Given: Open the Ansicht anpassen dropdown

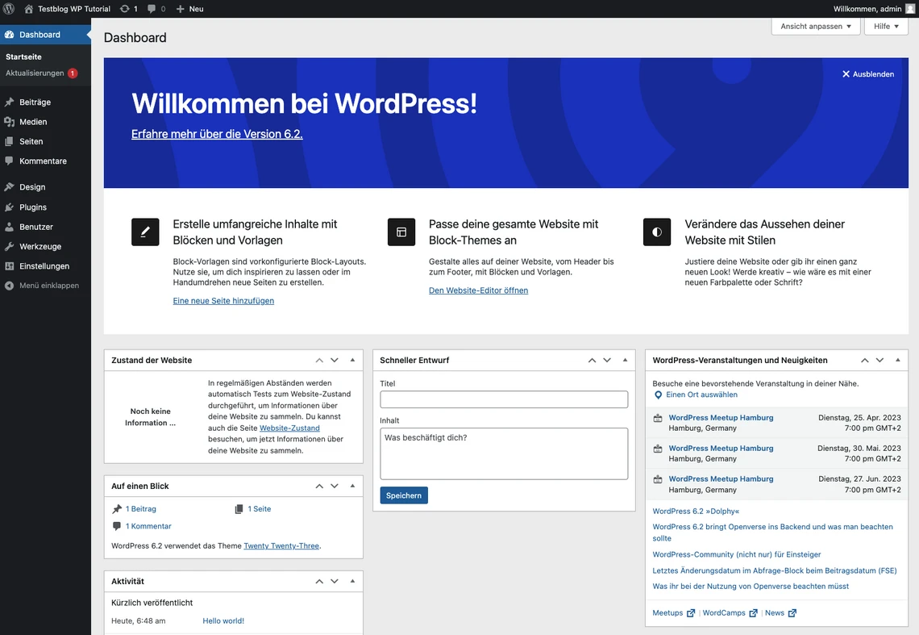Looking at the screenshot, I should 815,26.
